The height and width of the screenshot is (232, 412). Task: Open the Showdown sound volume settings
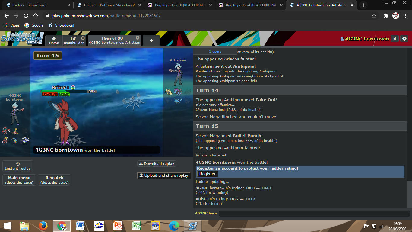395,39
